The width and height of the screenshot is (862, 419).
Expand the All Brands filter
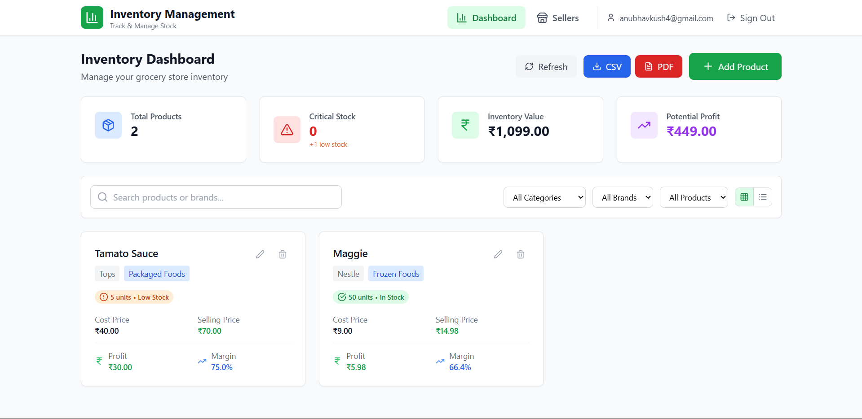(623, 197)
